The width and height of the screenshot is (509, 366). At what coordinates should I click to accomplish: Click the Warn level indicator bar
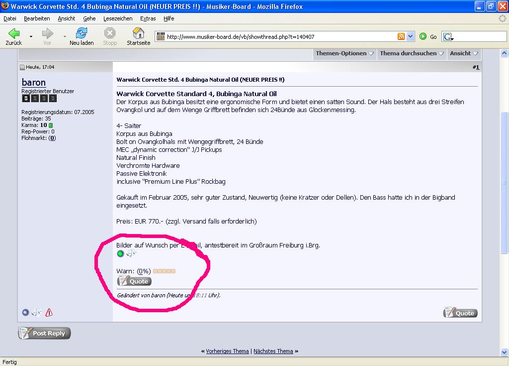164,271
